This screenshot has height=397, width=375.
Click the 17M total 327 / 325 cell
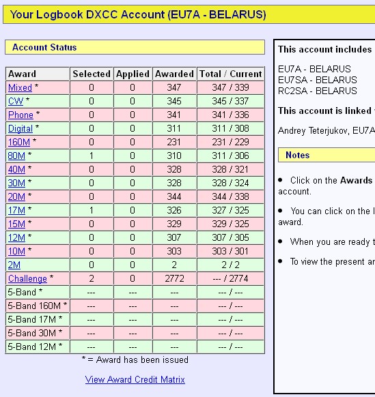pos(230,210)
